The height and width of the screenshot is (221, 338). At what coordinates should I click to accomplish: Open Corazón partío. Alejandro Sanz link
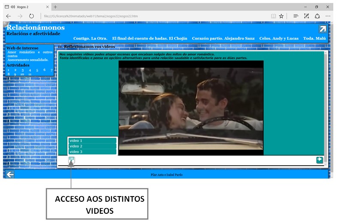click(x=223, y=39)
